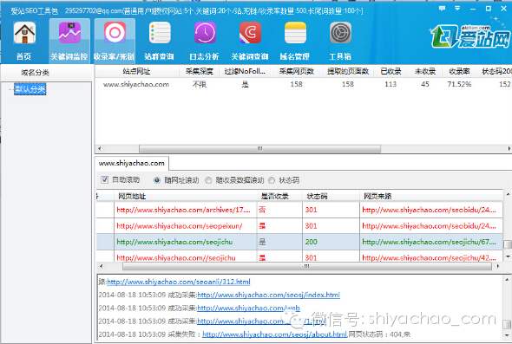
Task: Open the 关键词监控 keyword monitor tool
Action: 69,41
